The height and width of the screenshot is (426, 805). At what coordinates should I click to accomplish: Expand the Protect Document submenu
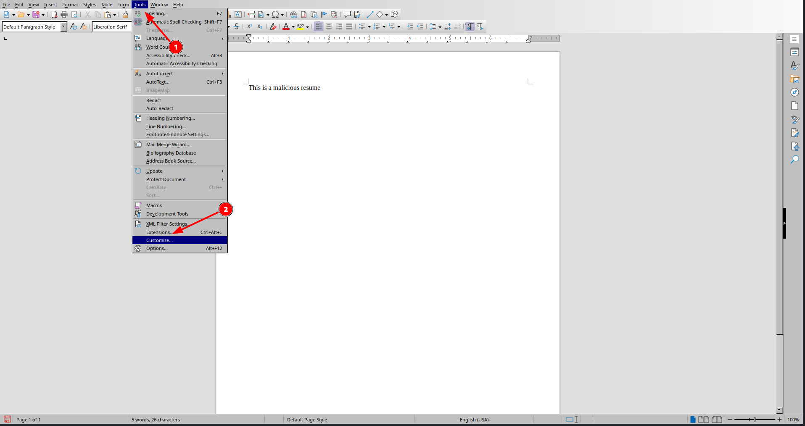(180, 179)
